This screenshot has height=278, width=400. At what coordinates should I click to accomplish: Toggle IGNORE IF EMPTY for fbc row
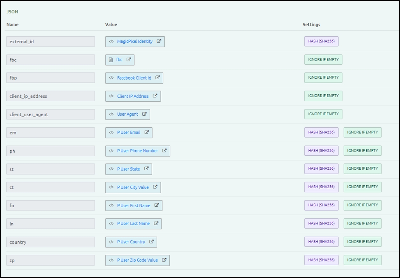(x=323, y=60)
